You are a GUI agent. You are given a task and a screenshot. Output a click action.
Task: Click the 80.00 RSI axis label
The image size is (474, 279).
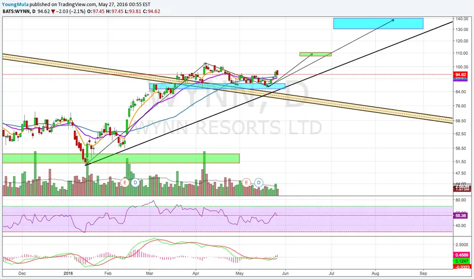pyautogui.click(x=461, y=200)
